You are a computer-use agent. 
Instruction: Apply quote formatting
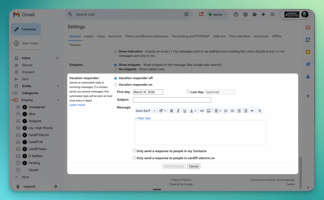[x=252, y=111]
